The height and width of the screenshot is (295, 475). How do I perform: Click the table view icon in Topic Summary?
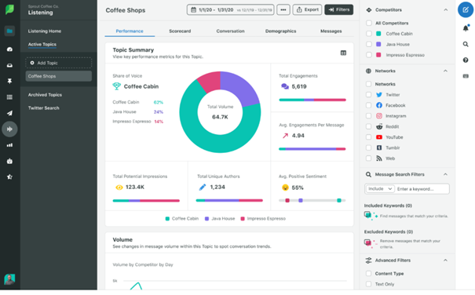coord(343,53)
